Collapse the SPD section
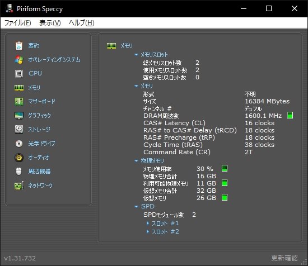 coord(136,206)
